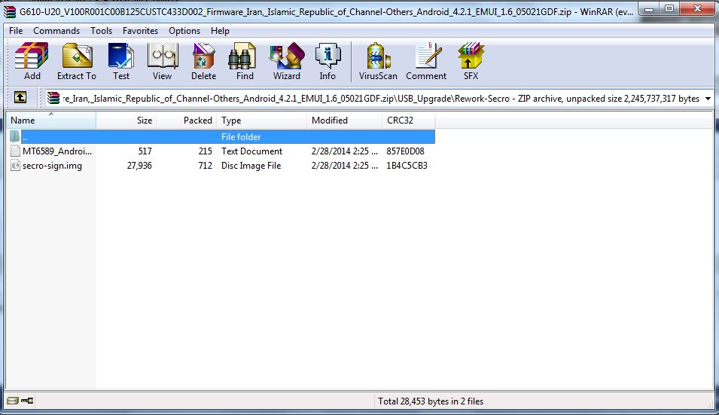Viewport: 719px width, 415px height.
Task: Open the Commands menu
Action: tap(56, 31)
